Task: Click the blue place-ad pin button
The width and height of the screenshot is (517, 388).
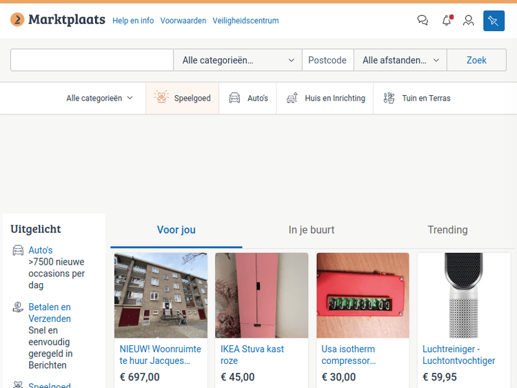Action: pyautogui.click(x=494, y=21)
